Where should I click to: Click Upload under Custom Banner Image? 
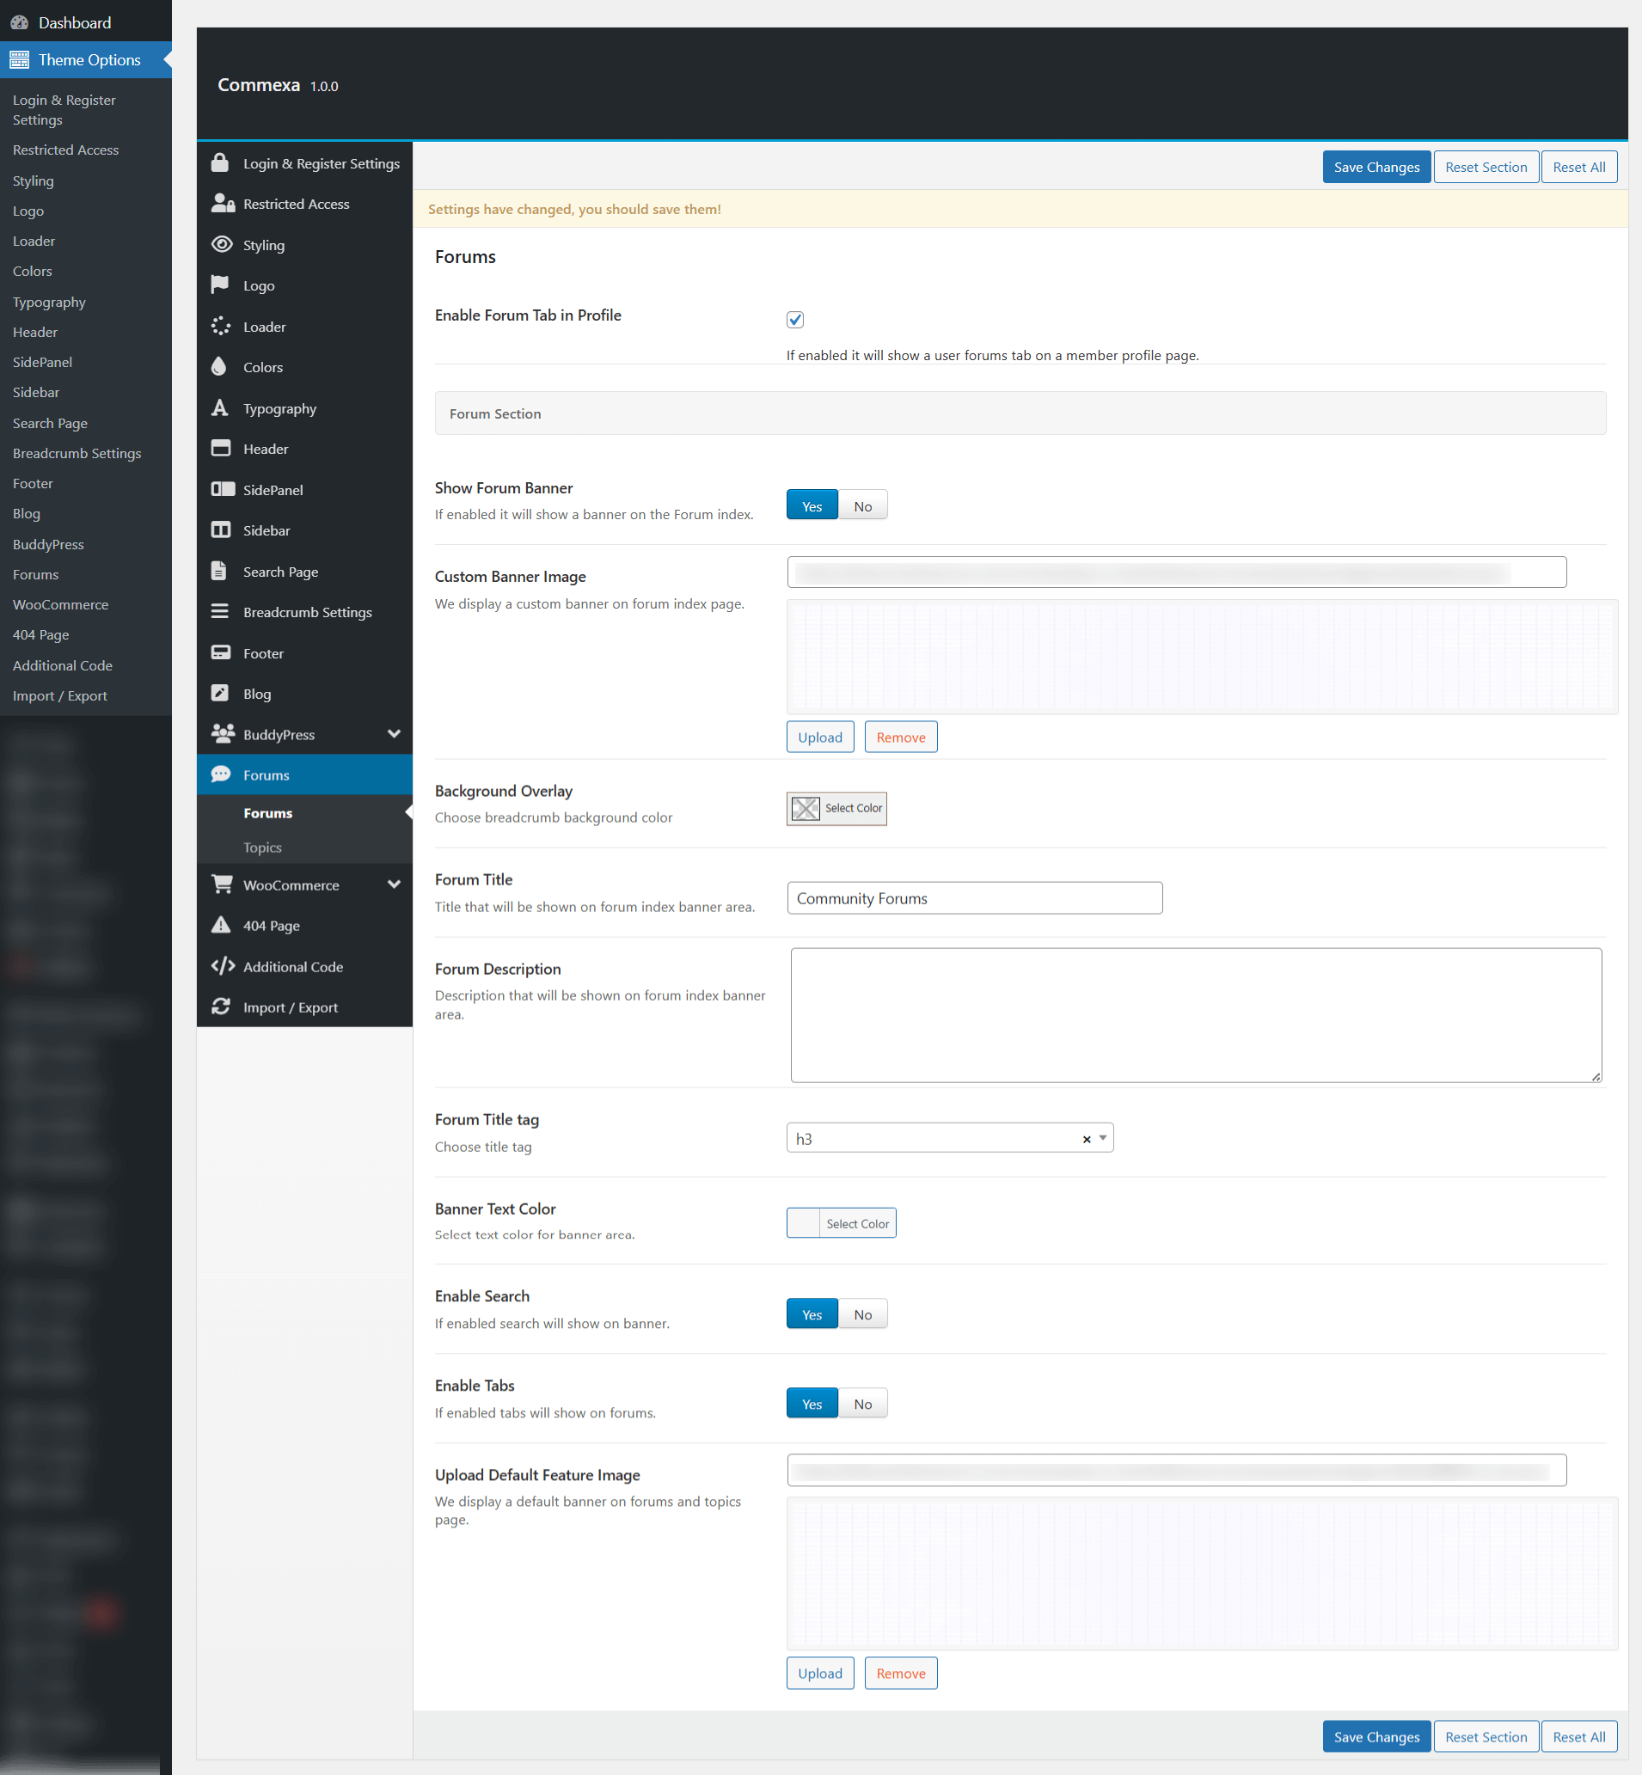[x=819, y=737]
